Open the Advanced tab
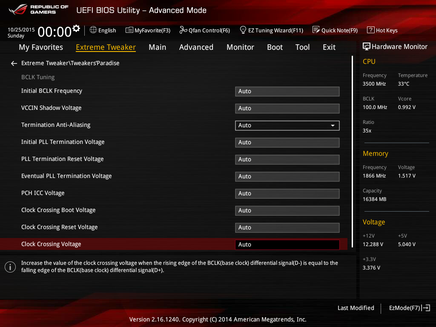The width and height of the screenshot is (436, 327). (196, 47)
